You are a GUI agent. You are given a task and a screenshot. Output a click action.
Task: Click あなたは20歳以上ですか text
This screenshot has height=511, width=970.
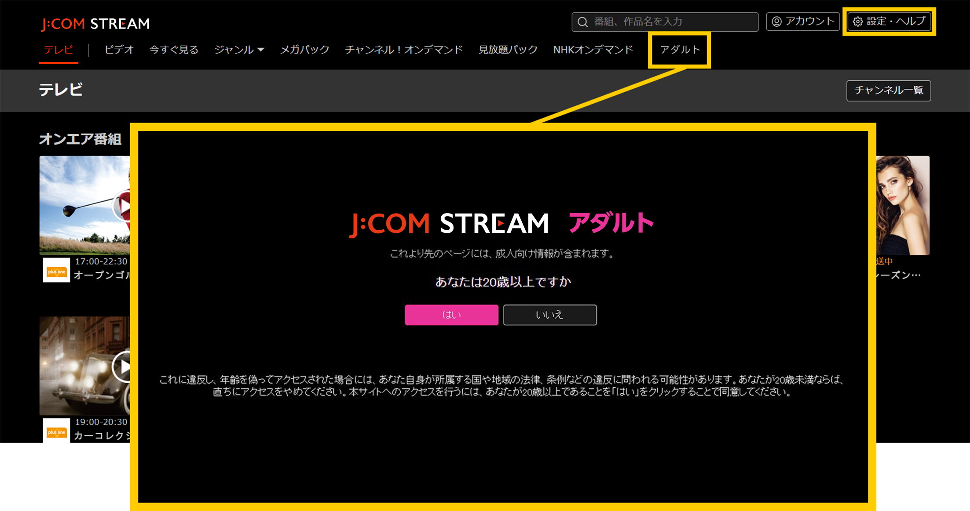click(503, 282)
